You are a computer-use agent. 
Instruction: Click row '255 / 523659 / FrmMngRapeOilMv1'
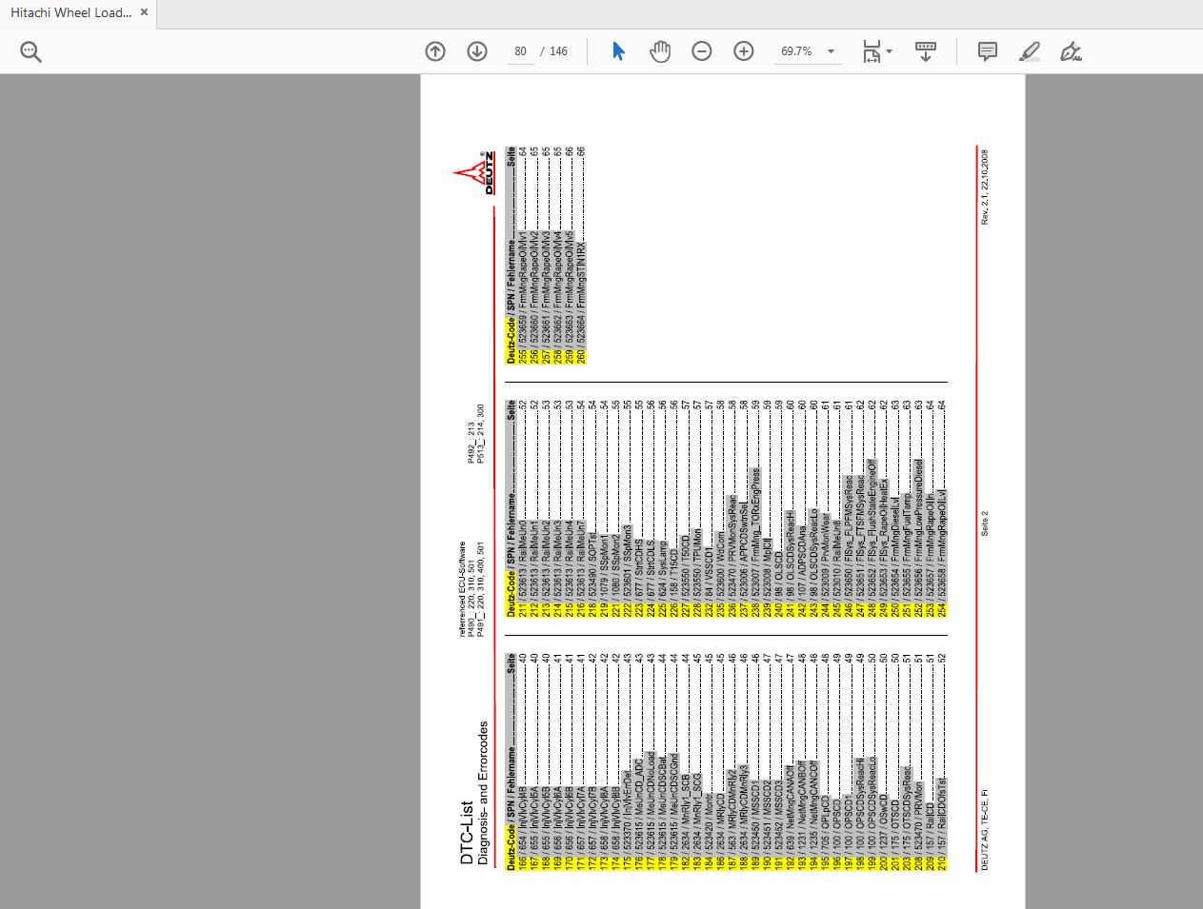(x=522, y=255)
